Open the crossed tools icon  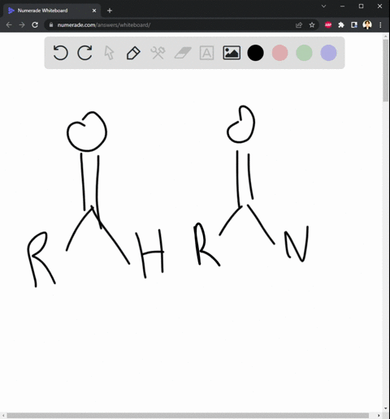tap(158, 53)
